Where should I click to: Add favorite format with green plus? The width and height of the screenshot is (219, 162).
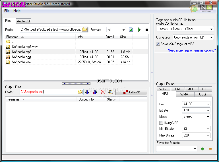pyautogui.click(x=202, y=149)
